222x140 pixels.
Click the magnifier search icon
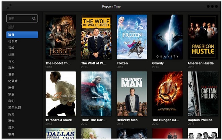coord(34,19)
